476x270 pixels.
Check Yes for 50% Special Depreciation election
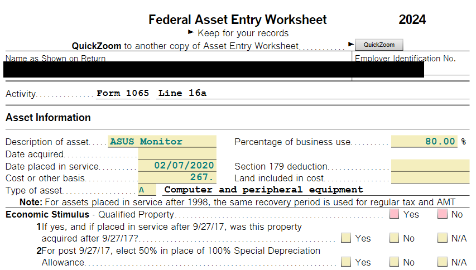[346, 262]
